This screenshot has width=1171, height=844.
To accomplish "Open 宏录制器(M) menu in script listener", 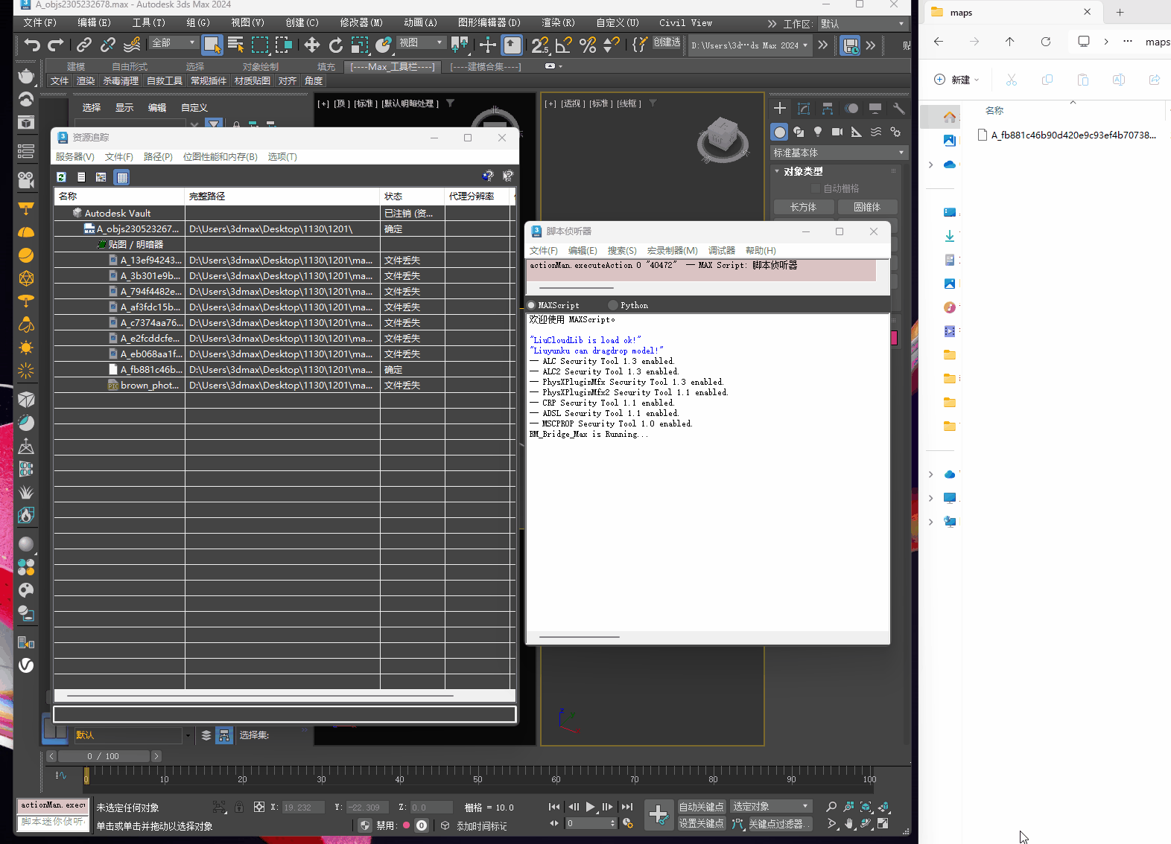I will pos(672,251).
